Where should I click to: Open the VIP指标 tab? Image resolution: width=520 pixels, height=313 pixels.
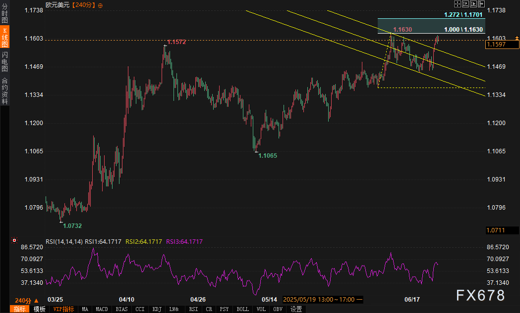pos(63,309)
